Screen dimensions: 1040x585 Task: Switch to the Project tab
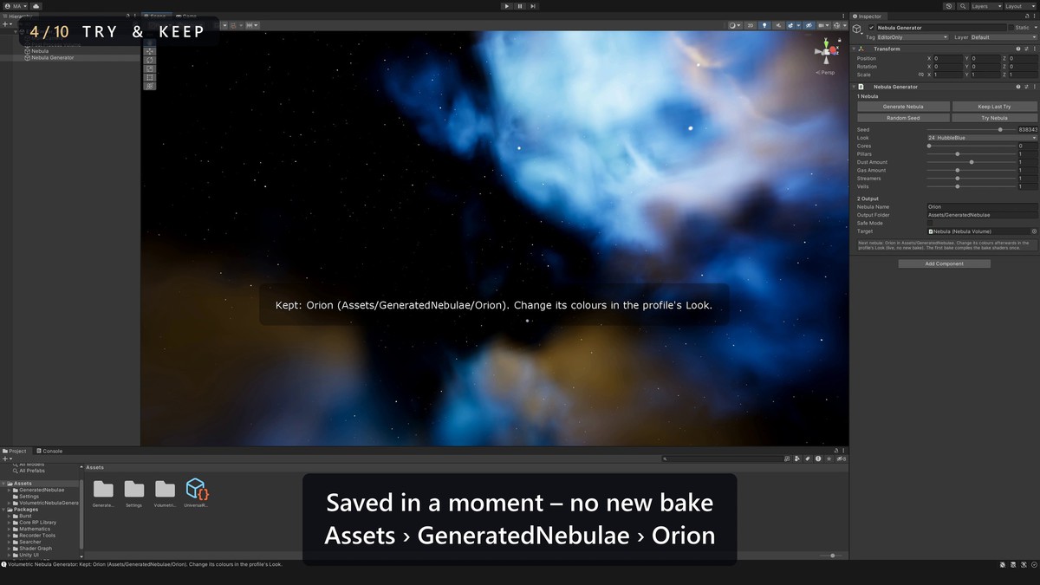tap(16, 451)
